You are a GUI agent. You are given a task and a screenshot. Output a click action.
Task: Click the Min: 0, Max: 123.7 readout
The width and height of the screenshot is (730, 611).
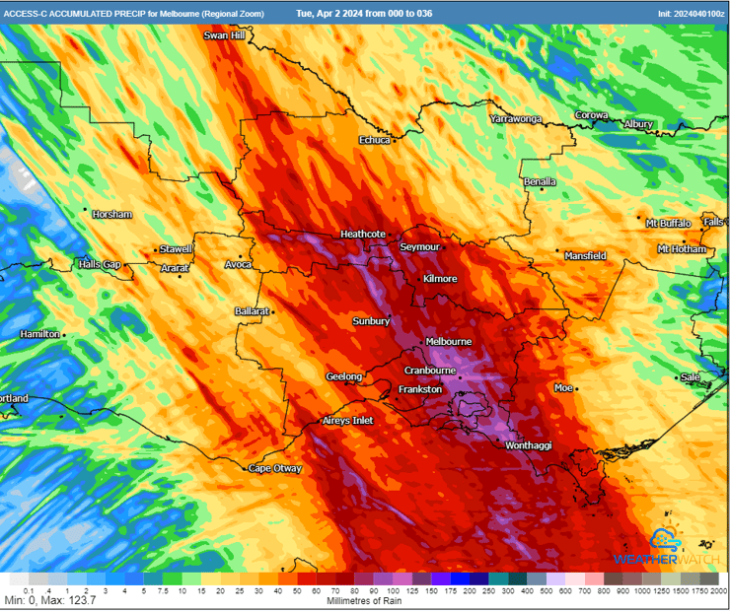coord(50,600)
